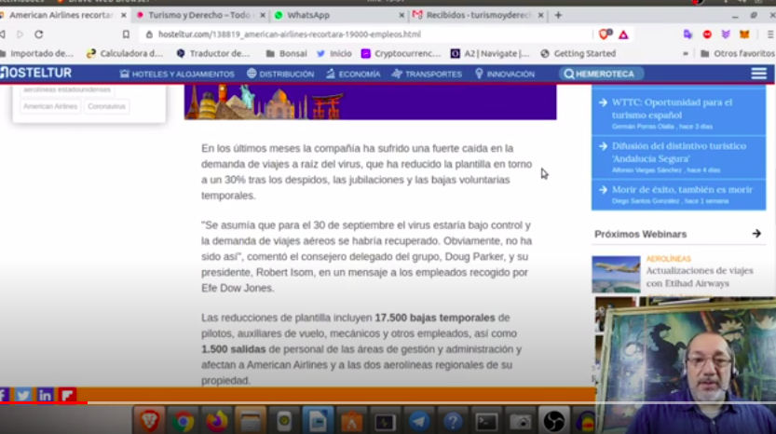The width and height of the screenshot is (776, 434).
Task: Close the American Airlines tab
Action: click(x=123, y=15)
